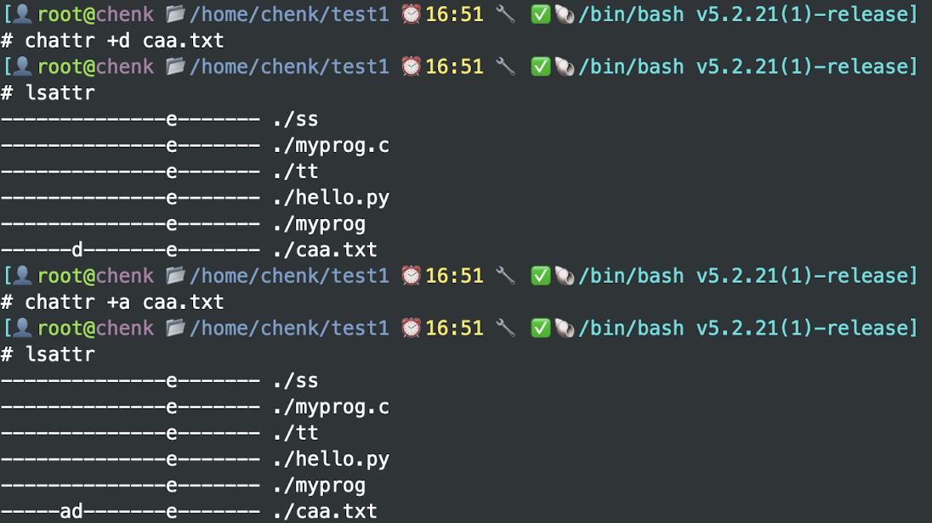Click ./ss in the first lsattr listing
Image resolution: width=932 pixels, height=523 pixels.
click(x=295, y=119)
